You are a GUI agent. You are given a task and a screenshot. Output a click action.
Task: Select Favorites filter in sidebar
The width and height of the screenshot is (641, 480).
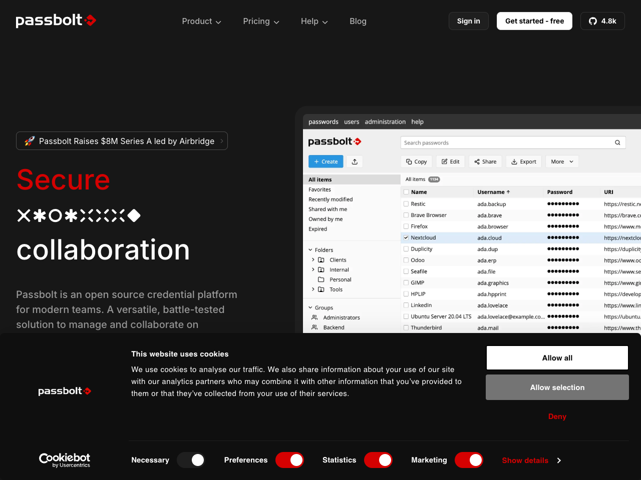[319, 189]
